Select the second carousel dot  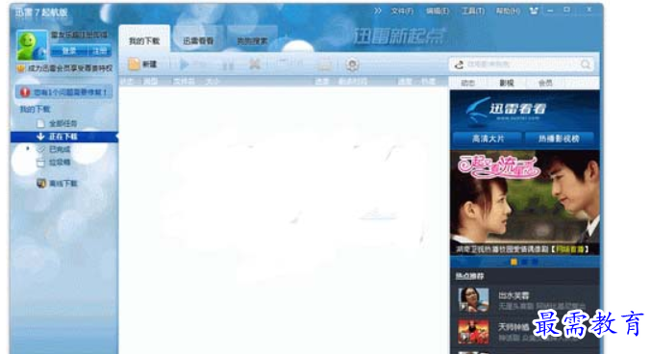(x=525, y=262)
